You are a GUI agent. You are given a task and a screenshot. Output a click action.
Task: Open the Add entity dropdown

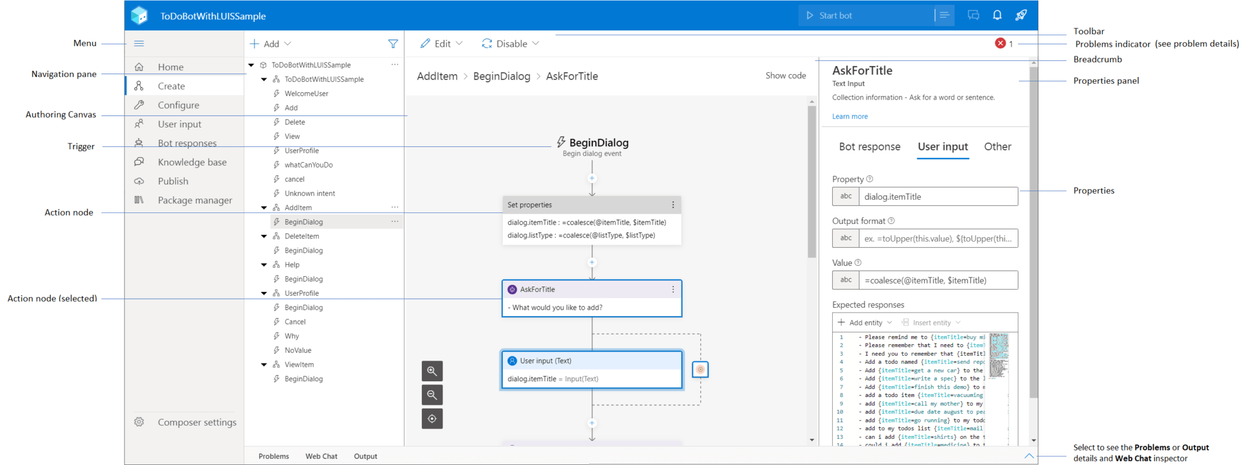coord(865,322)
